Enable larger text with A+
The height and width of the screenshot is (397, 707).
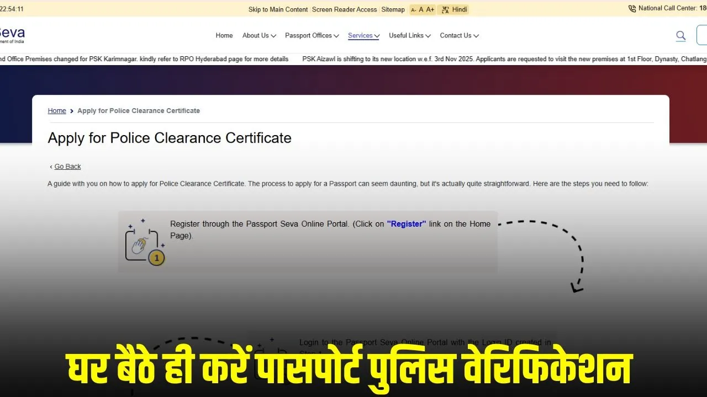430,9
